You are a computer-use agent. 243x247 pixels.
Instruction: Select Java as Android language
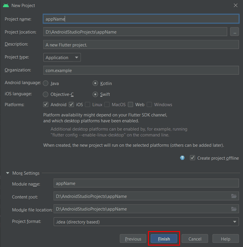(46, 83)
